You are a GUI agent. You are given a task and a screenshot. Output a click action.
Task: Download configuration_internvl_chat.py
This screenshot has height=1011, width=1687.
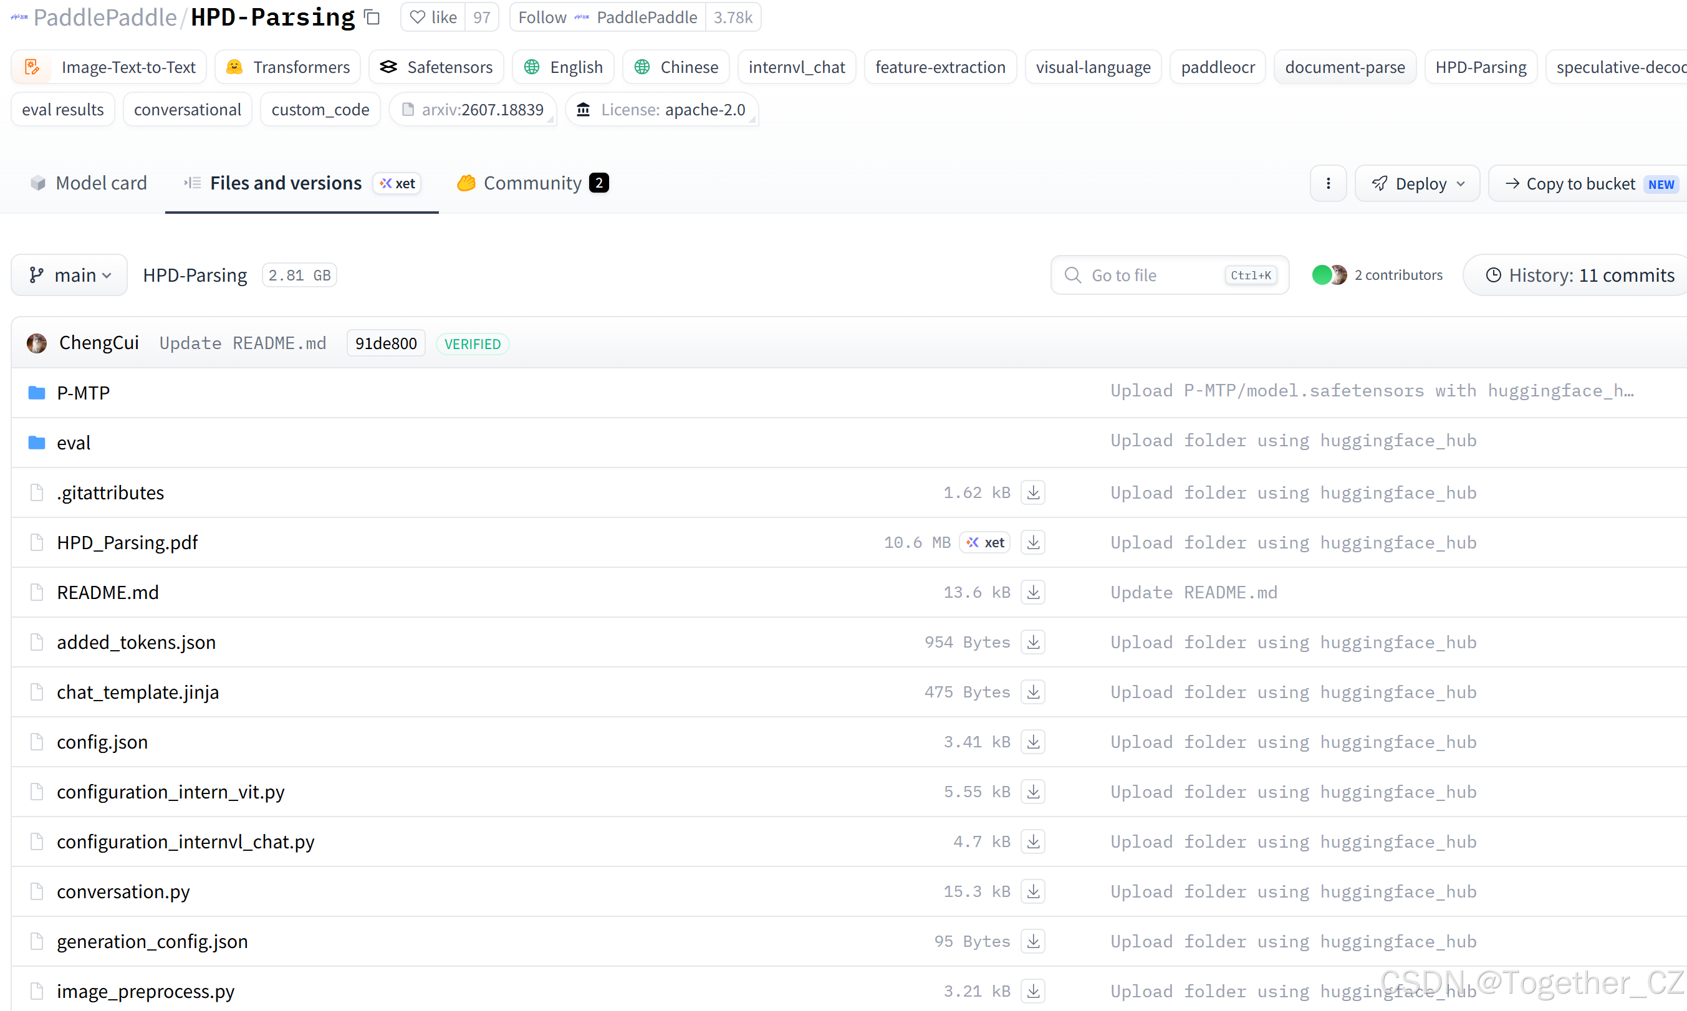pos(1033,841)
